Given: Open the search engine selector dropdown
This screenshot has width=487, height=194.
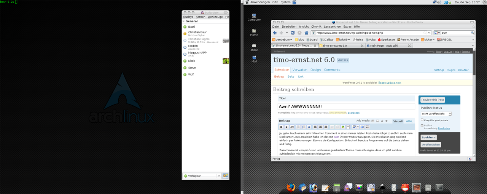Looking at the screenshot, I should click(x=438, y=33).
